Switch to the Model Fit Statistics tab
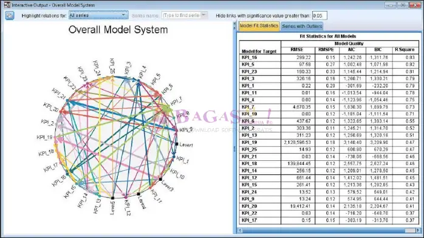 coord(259,26)
